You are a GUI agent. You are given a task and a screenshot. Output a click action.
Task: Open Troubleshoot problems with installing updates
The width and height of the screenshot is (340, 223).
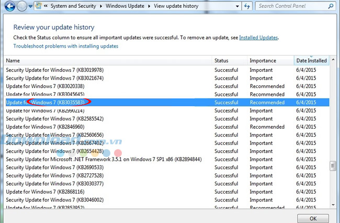[x=66, y=46]
